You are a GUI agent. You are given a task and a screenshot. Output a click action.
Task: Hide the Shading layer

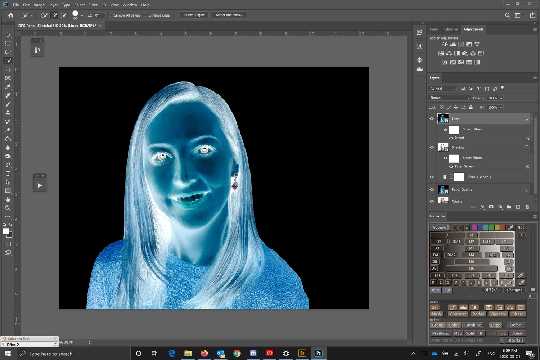click(432, 147)
